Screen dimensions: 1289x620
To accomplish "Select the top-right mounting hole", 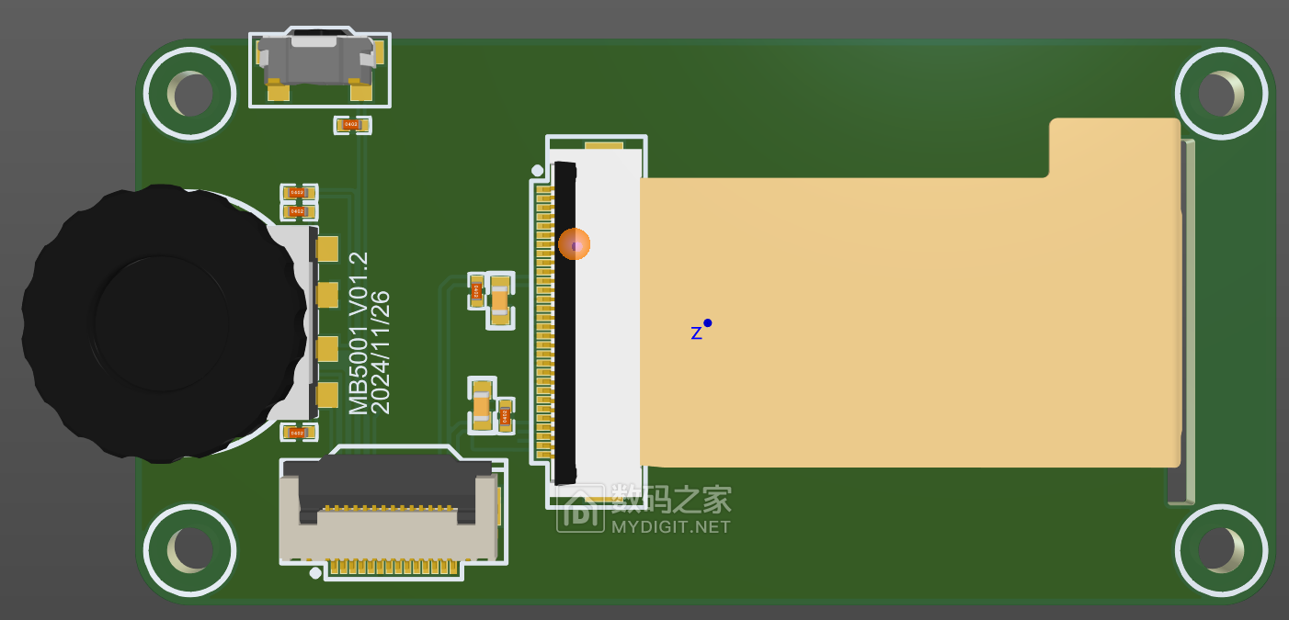I will pos(1221,93).
